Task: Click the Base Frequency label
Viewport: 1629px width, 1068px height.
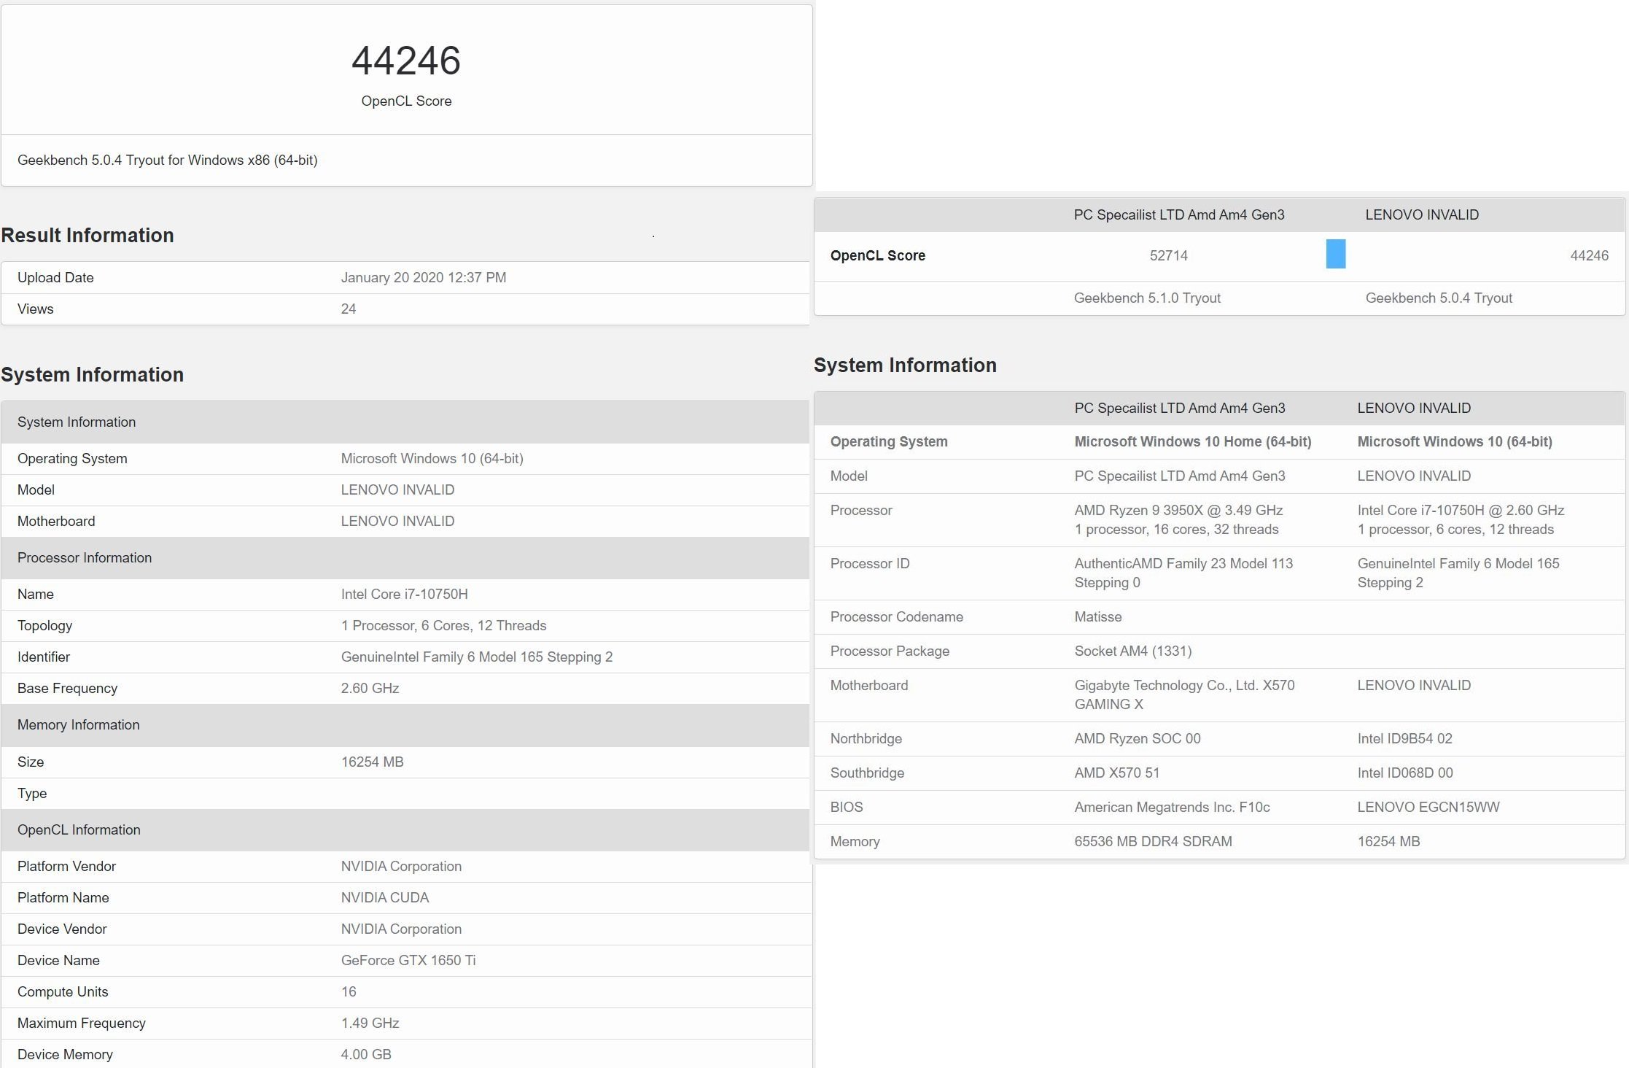Action: point(67,689)
